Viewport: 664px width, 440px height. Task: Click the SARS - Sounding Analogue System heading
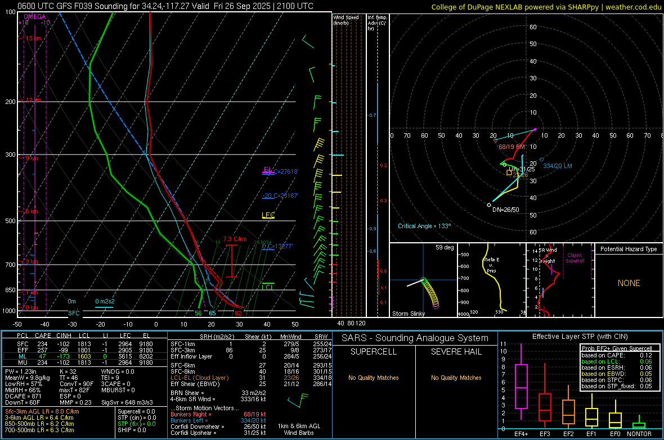[415, 338]
